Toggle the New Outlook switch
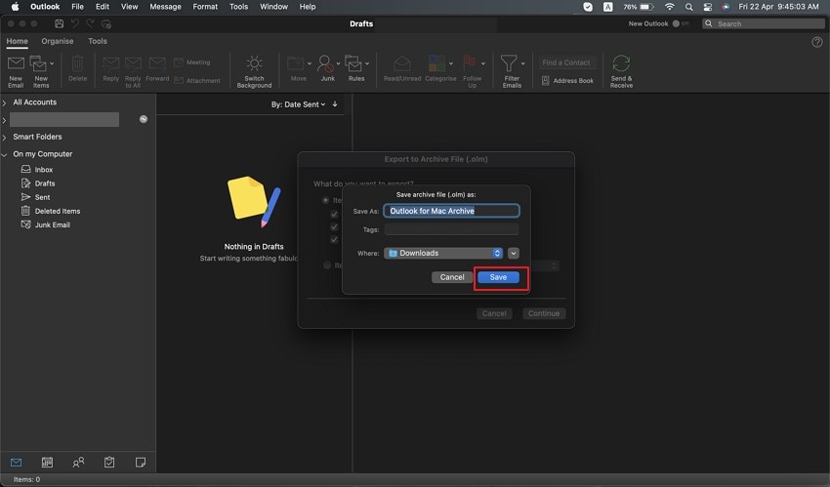This screenshot has width=830, height=487. pos(681,23)
